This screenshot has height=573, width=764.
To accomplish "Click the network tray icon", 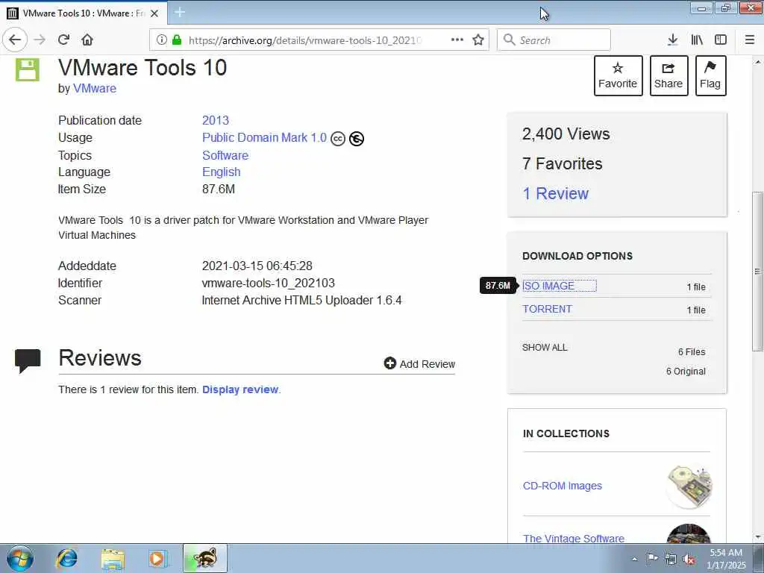I will 671,559.
